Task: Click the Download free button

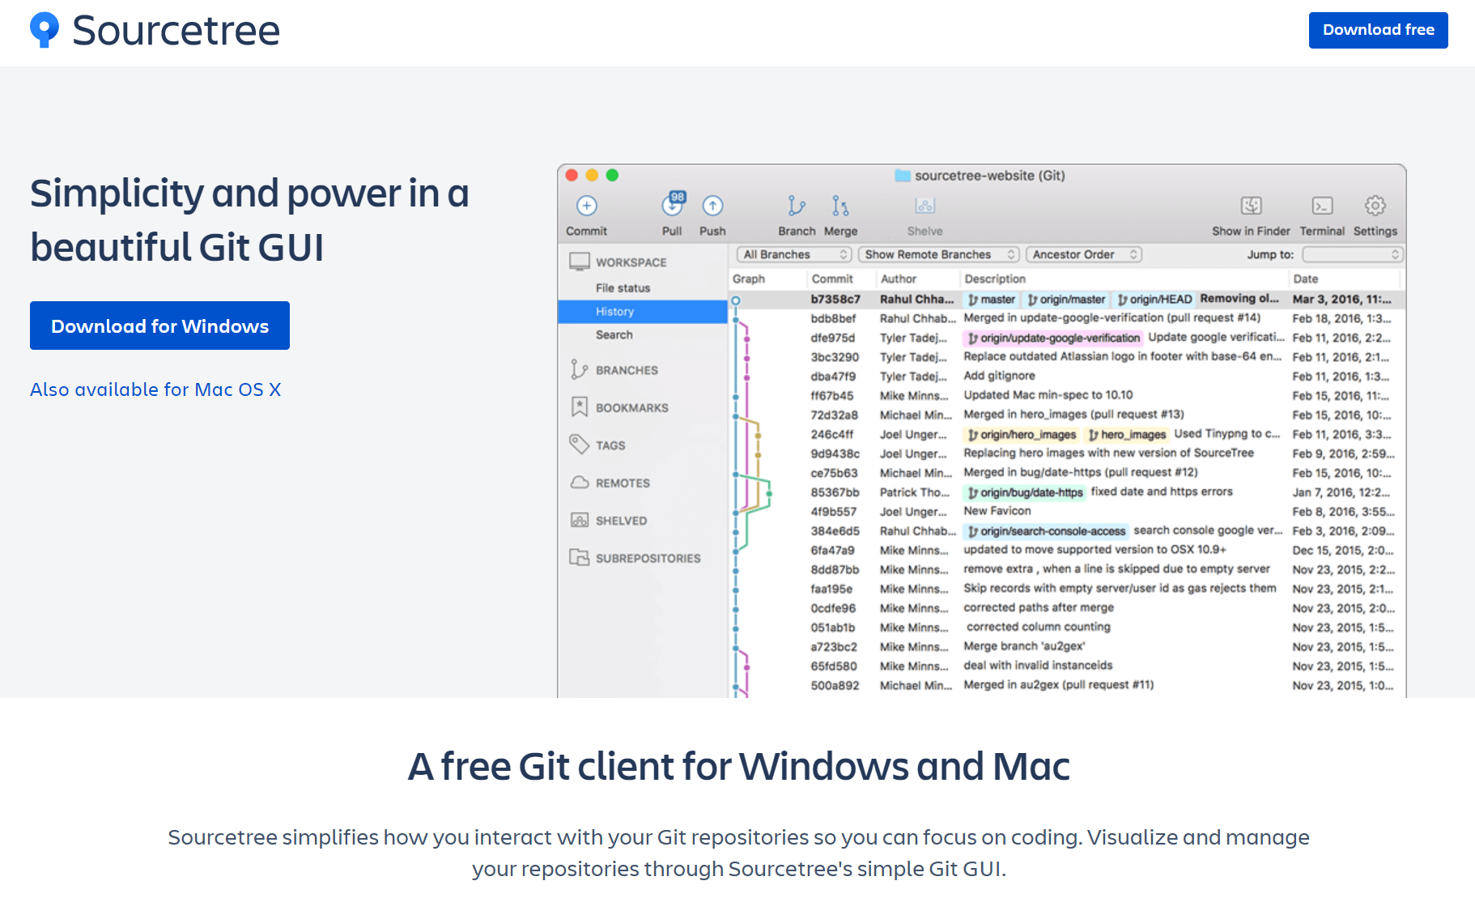Action: pyautogui.click(x=1378, y=30)
